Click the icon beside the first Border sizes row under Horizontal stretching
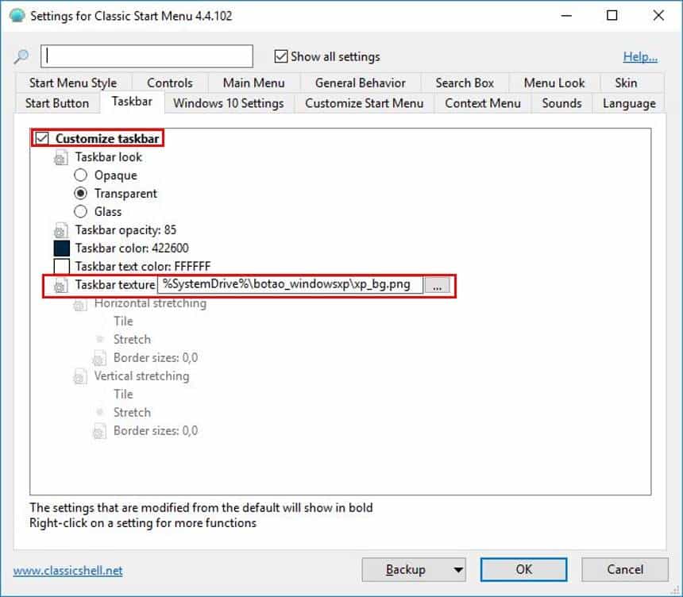683x597 pixels. click(99, 358)
